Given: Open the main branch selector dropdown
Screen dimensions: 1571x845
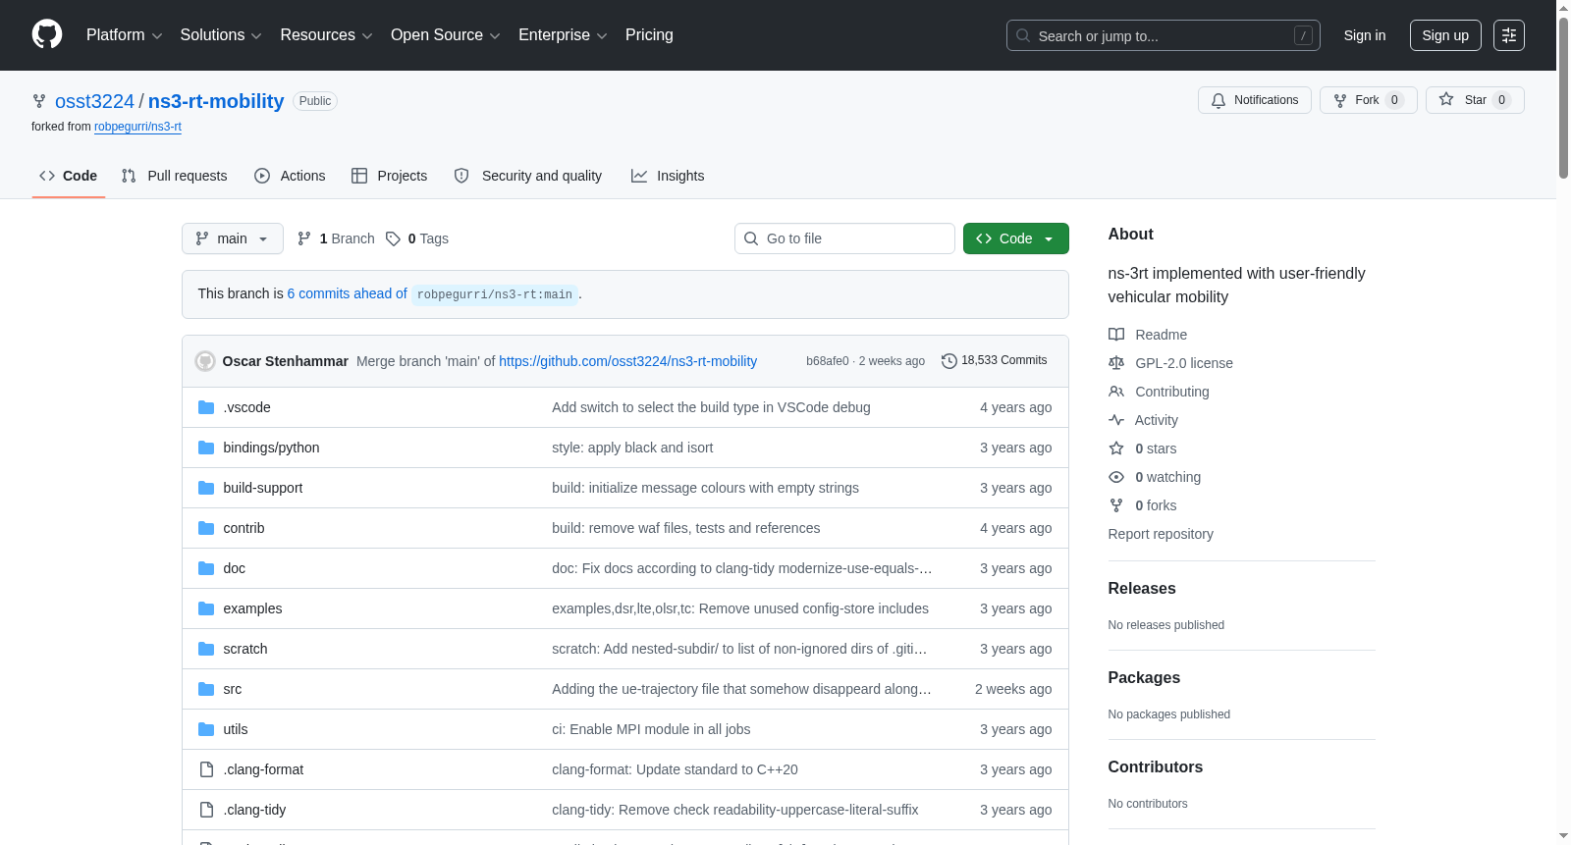Looking at the screenshot, I should pos(233,238).
